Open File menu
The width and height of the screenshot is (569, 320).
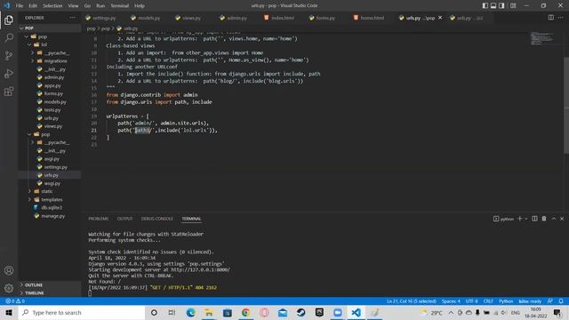pos(20,6)
